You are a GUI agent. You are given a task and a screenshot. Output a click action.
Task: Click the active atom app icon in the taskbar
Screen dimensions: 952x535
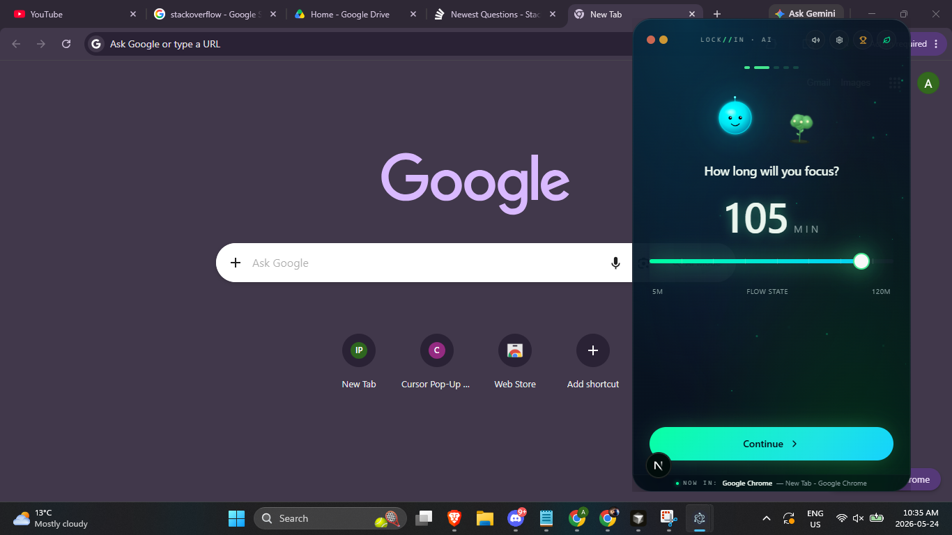[x=700, y=518]
